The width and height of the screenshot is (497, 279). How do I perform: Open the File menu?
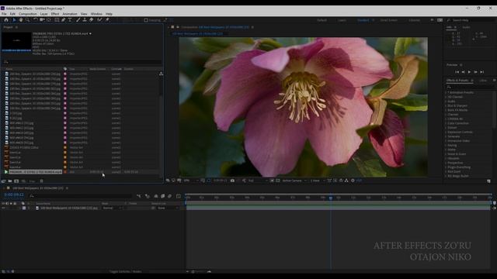(x=4, y=14)
